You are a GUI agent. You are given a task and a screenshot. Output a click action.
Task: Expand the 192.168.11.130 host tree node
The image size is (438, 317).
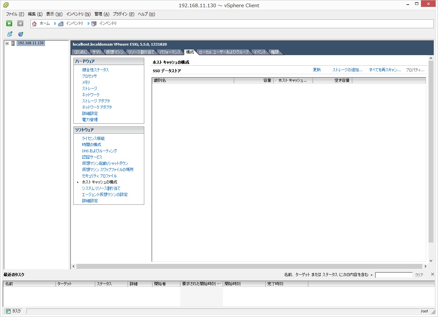(7, 43)
